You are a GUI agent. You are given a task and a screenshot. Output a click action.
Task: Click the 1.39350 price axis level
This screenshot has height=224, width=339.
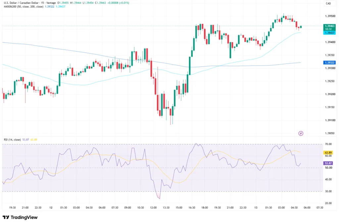tap(330, 55)
